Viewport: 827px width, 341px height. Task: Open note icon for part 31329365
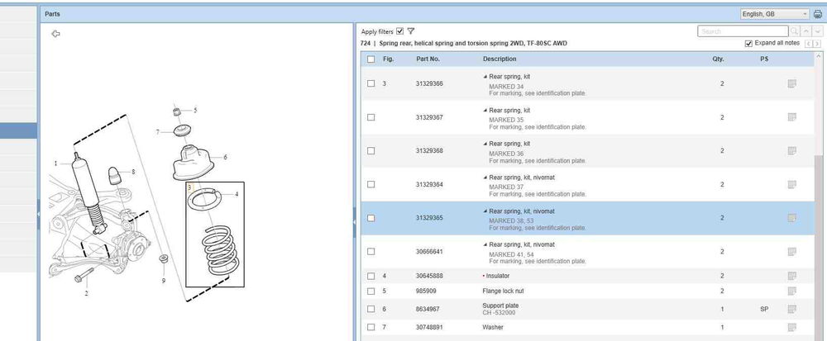click(x=791, y=218)
